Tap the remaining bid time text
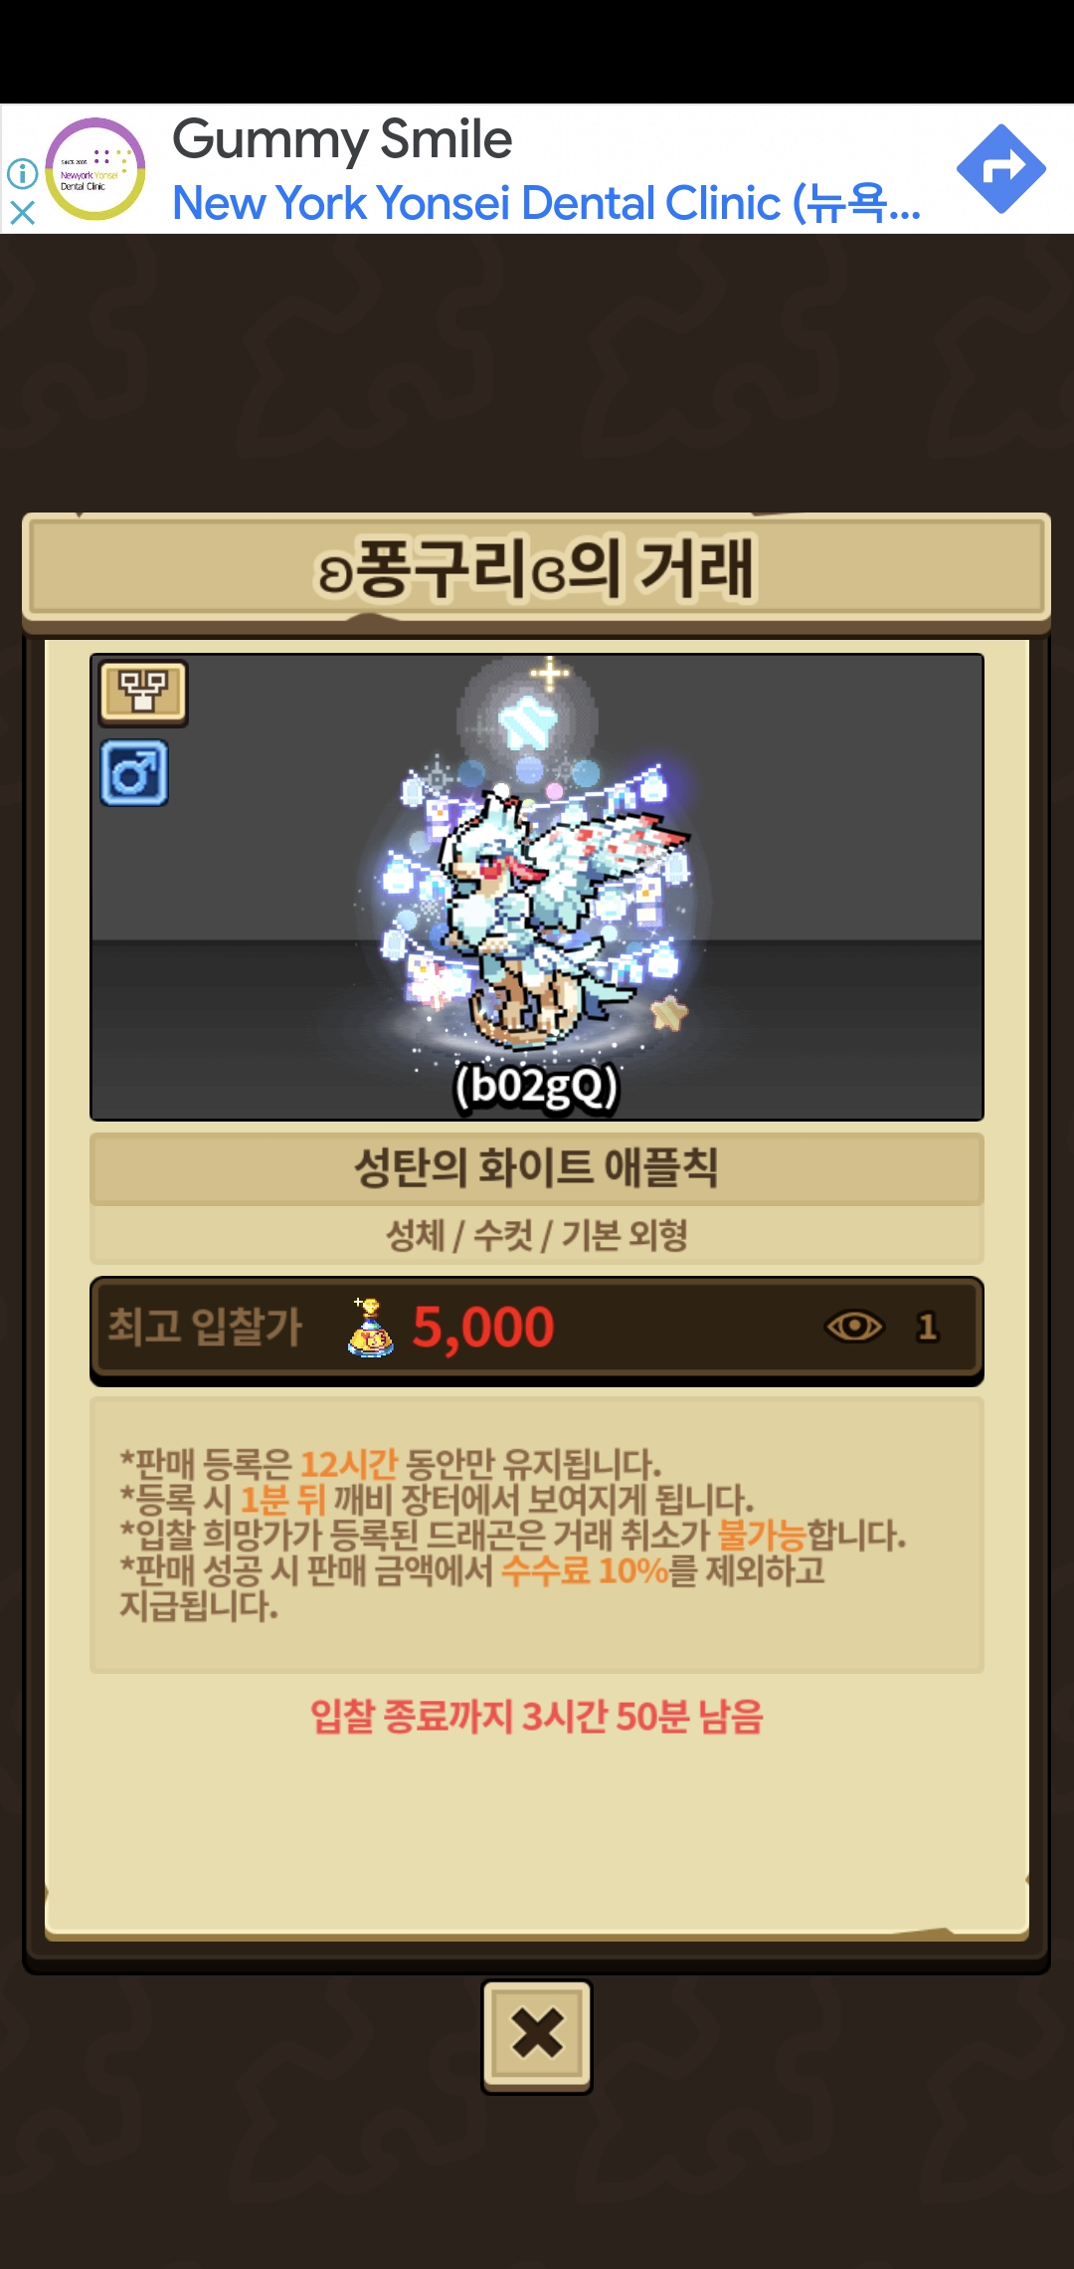 [537, 1717]
